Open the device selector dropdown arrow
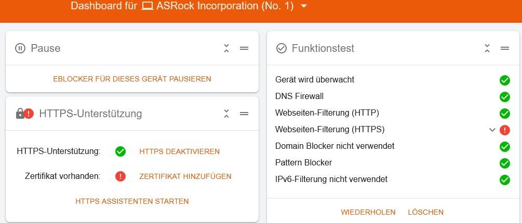Viewport: 522px width, 223px height. [303, 6]
